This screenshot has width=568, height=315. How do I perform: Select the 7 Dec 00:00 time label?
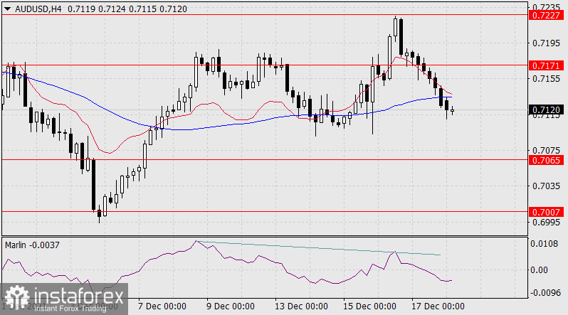tap(162, 306)
